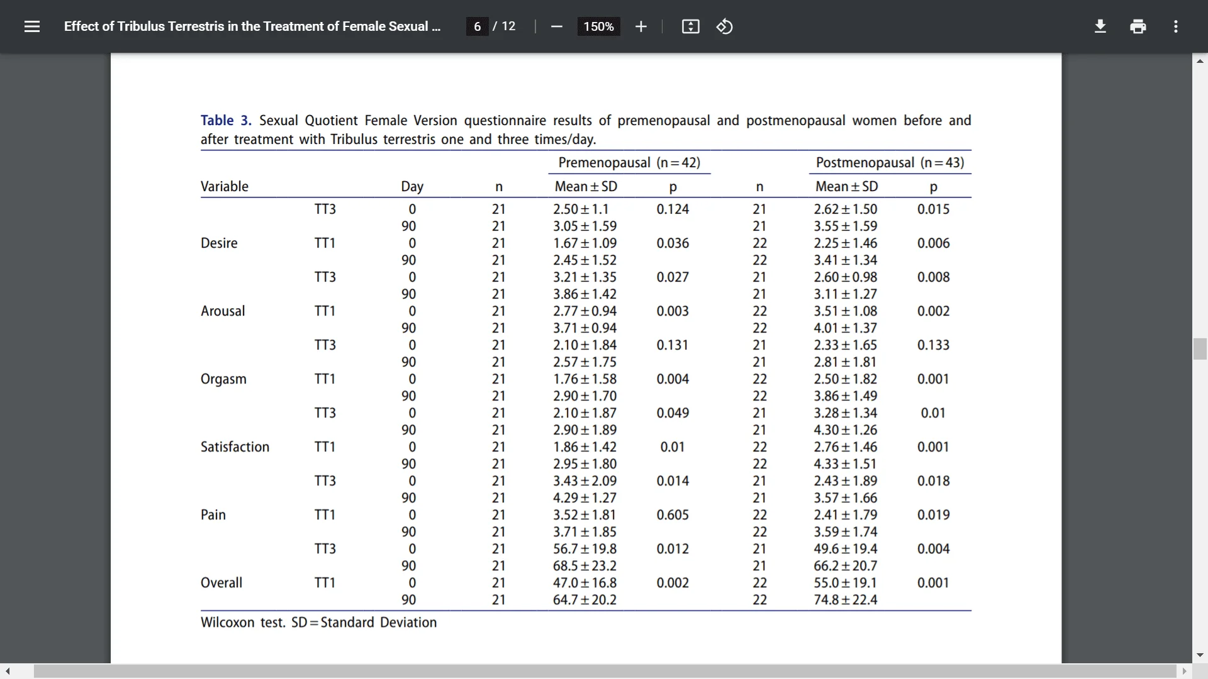Click the horizontal scrollbar thumb
Image resolution: width=1208 pixels, height=679 pixels.
(605, 671)
